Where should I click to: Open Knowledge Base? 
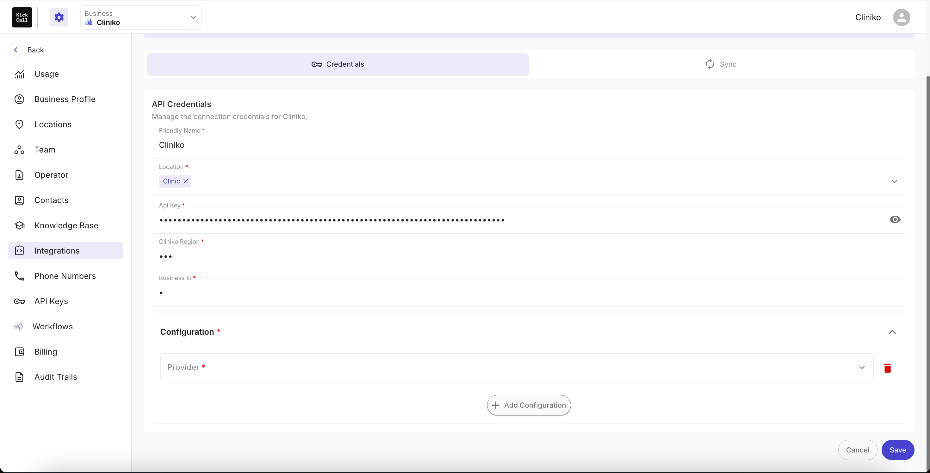tap(66, 225)
